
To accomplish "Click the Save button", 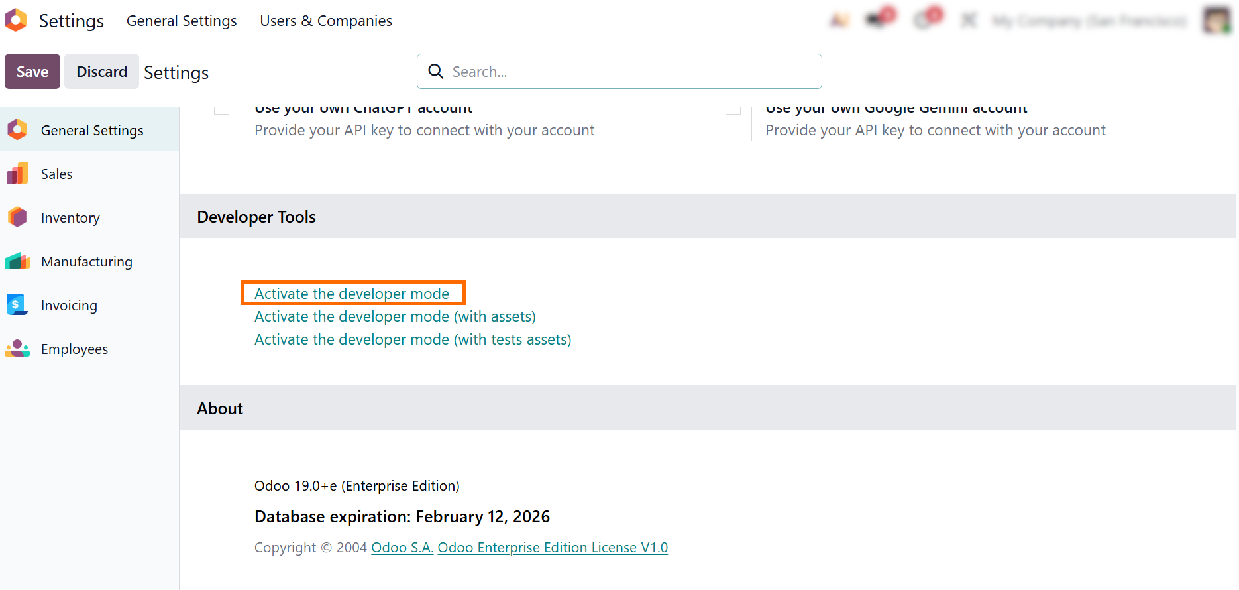I will (32, 72).
